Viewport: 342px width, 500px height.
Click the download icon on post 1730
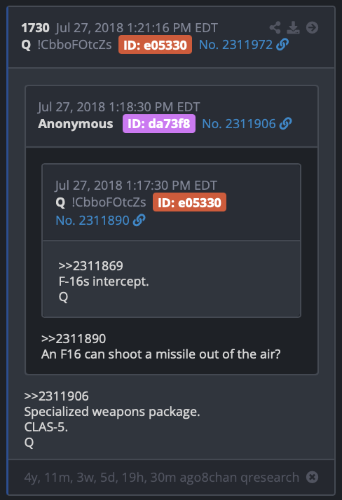(293, 27)
